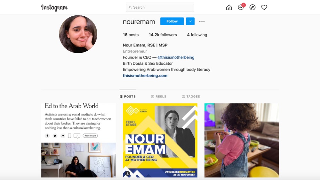View the 14.2k followers list
This screenshot has height=180, width=320.
163,35
